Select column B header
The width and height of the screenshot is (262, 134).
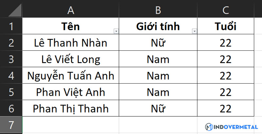click(158, 10)
